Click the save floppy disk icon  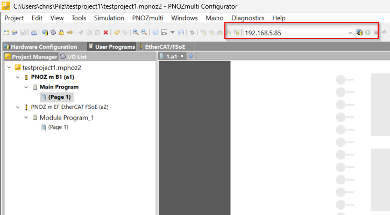(23, 33)
